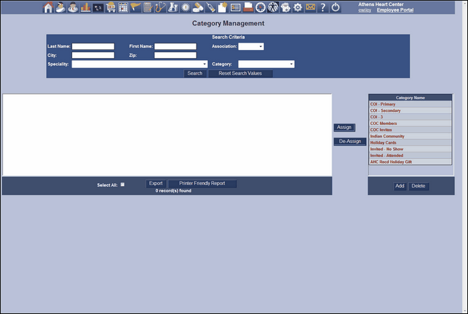Expand the Category dropdown in search criteria
Viewport: 468px width, 314px height.
pyautogui.click(x=266, y=64)
